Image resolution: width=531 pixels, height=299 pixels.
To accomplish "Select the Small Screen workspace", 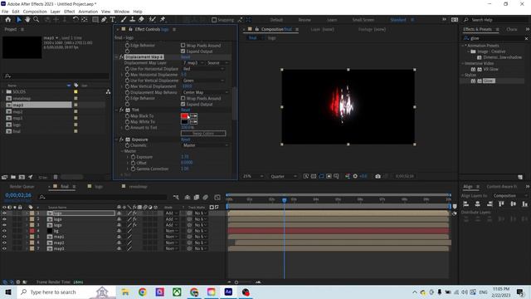I will [x=363, y=20].
